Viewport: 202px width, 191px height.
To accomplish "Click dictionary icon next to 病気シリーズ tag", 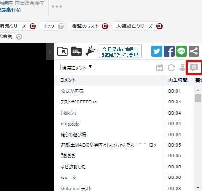I will 33,26.
